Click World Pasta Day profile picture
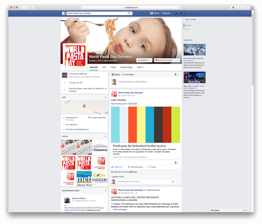 click(x=75, y=56)
